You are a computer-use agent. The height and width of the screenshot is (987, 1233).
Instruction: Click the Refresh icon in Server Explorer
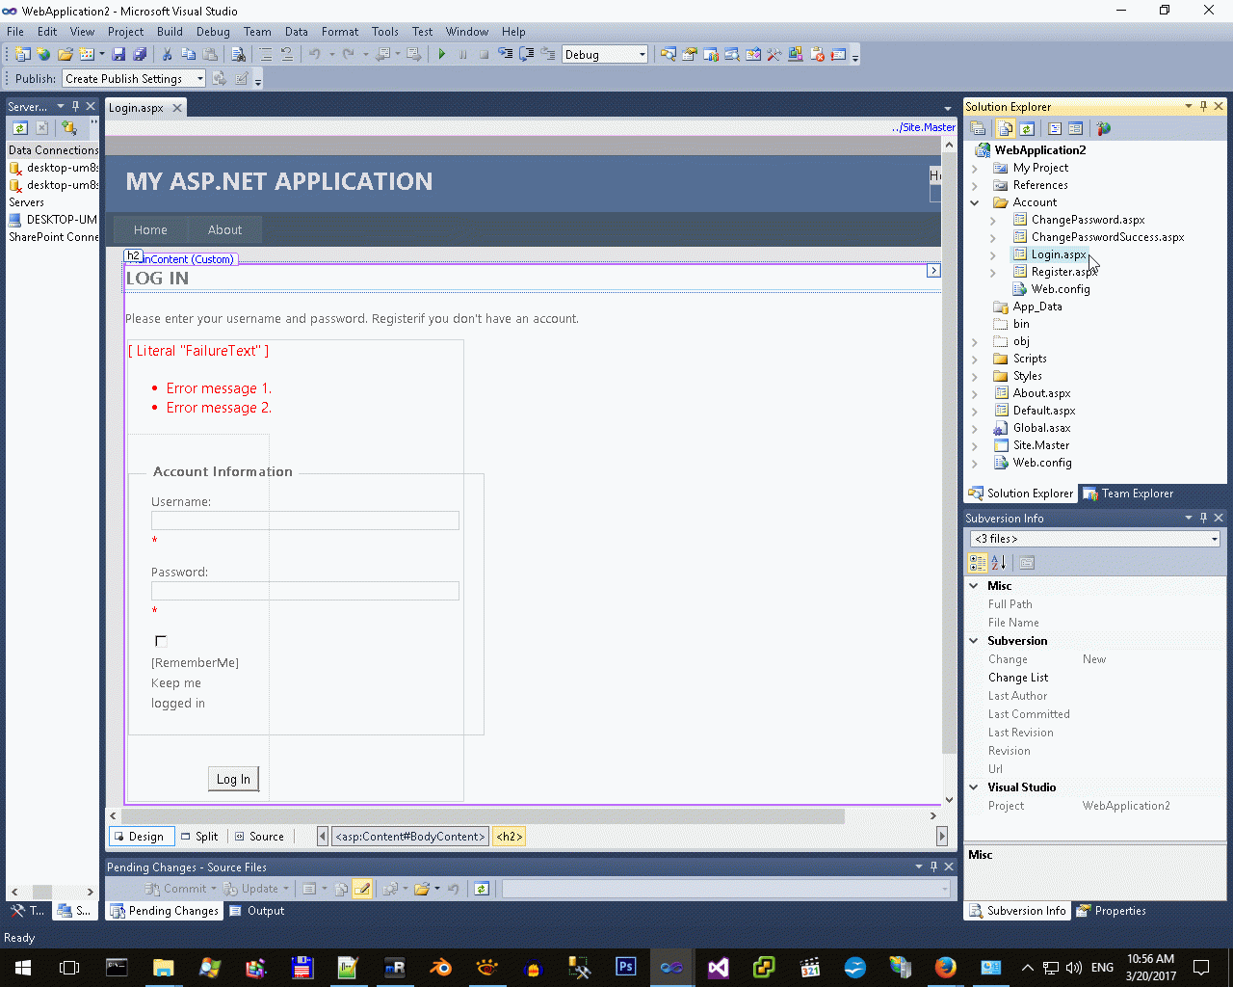[20, 127]
